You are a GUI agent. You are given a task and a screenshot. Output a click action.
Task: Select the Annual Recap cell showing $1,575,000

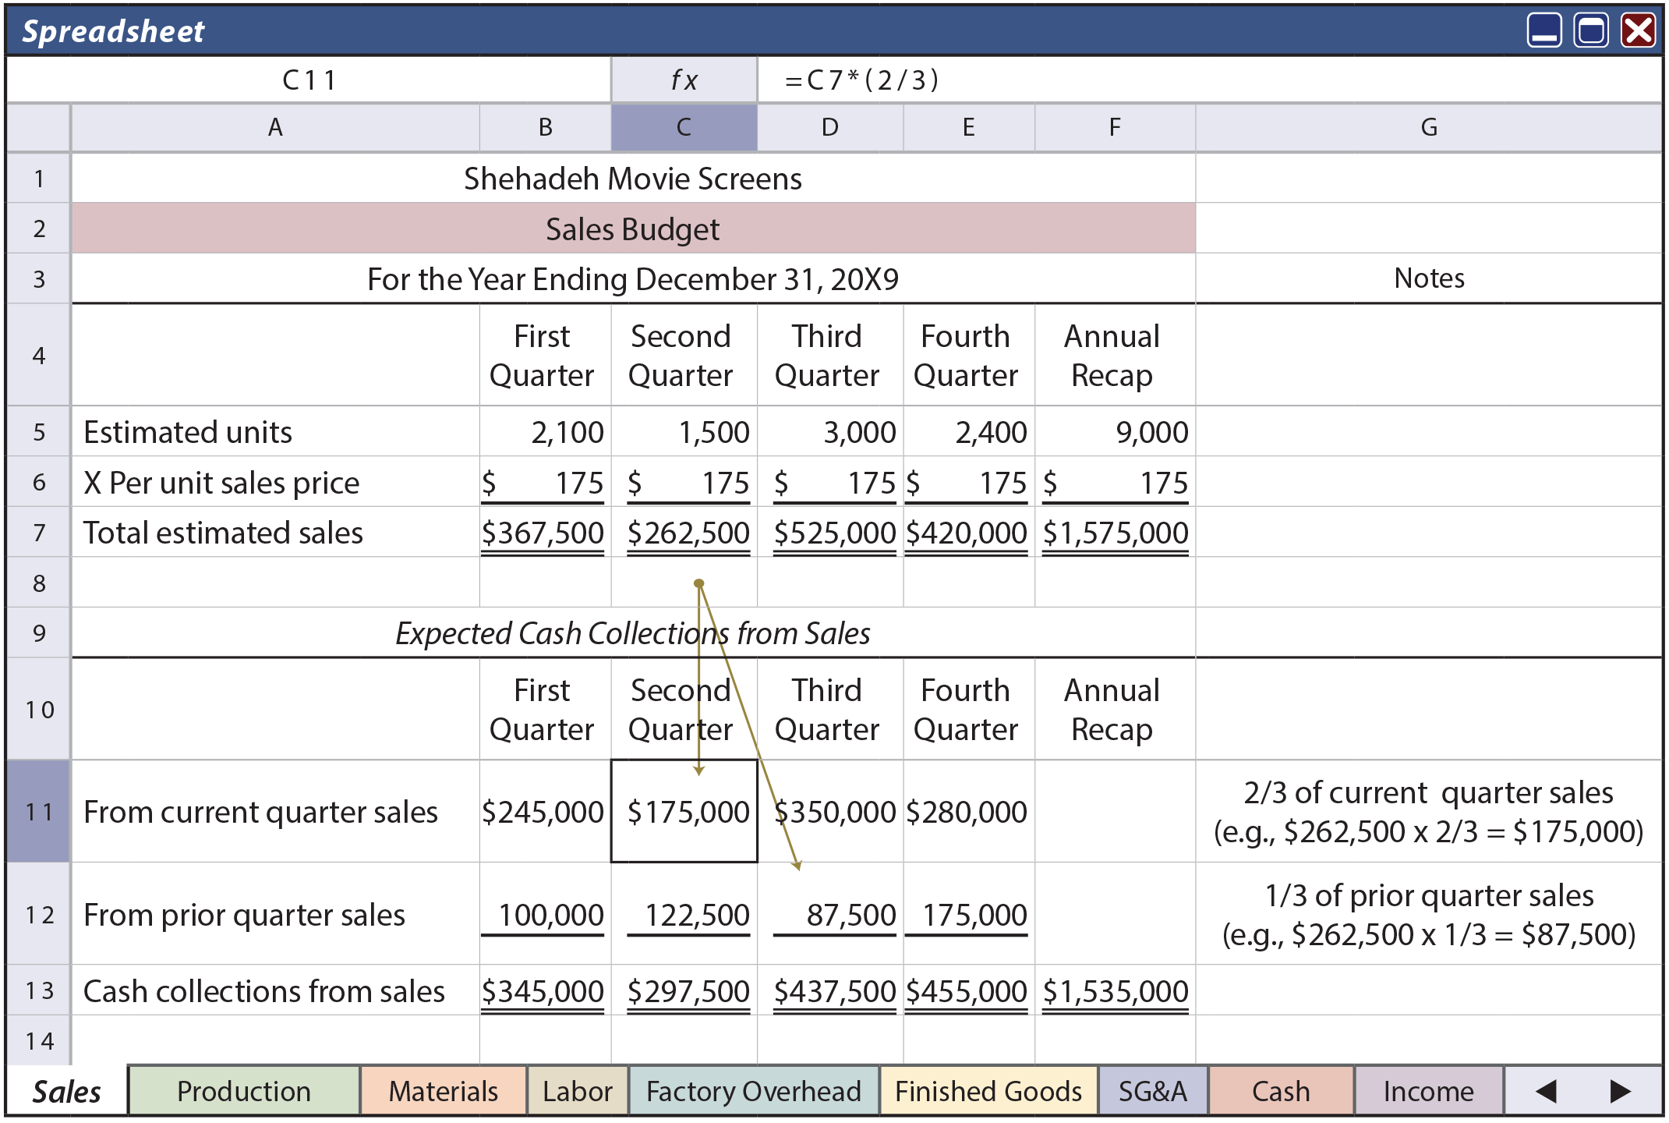click(x=1113, y=532)
